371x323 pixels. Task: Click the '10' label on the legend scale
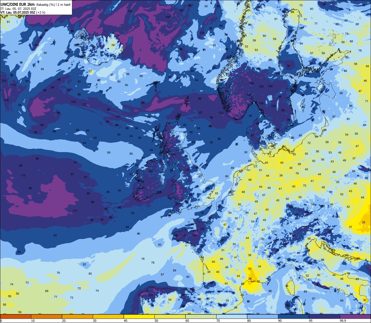pos(33,321)
